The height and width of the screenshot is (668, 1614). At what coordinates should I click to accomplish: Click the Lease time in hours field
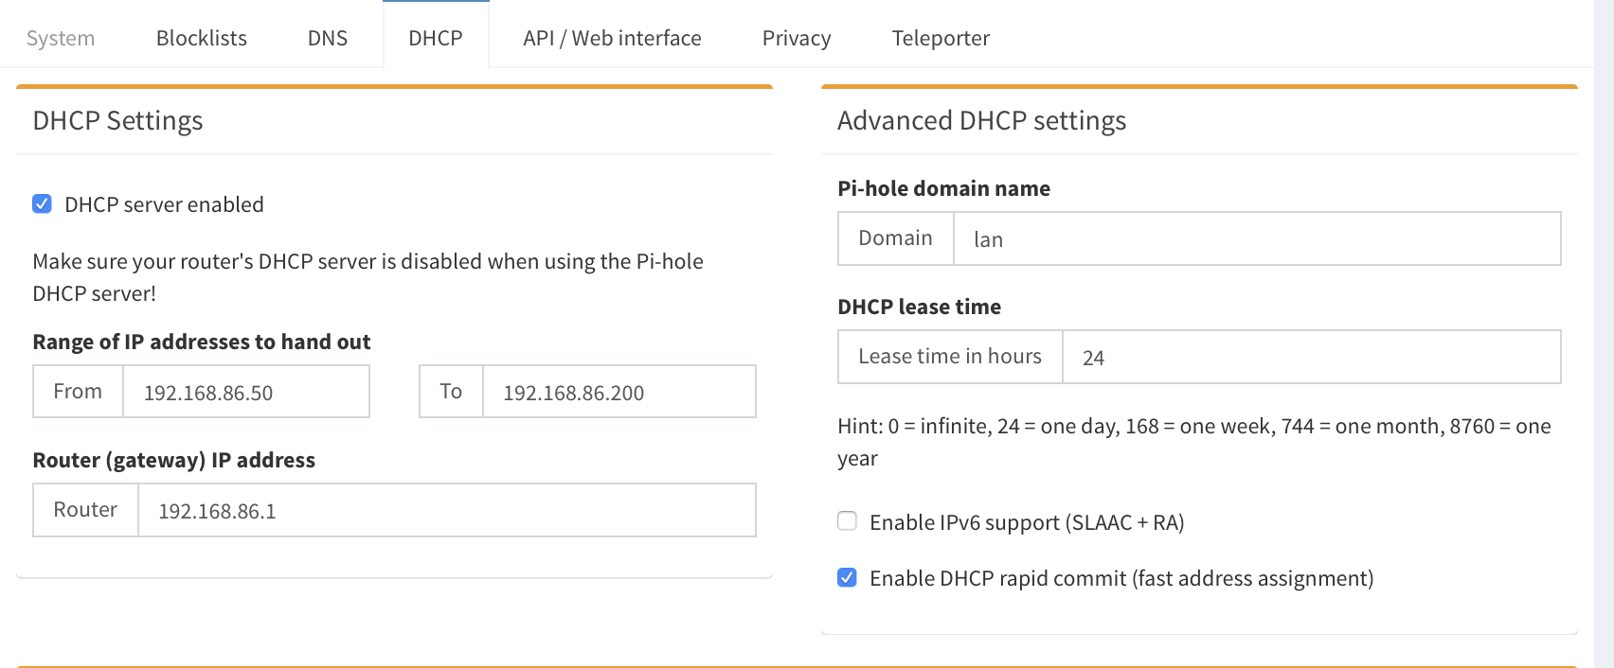point(1312,357)
